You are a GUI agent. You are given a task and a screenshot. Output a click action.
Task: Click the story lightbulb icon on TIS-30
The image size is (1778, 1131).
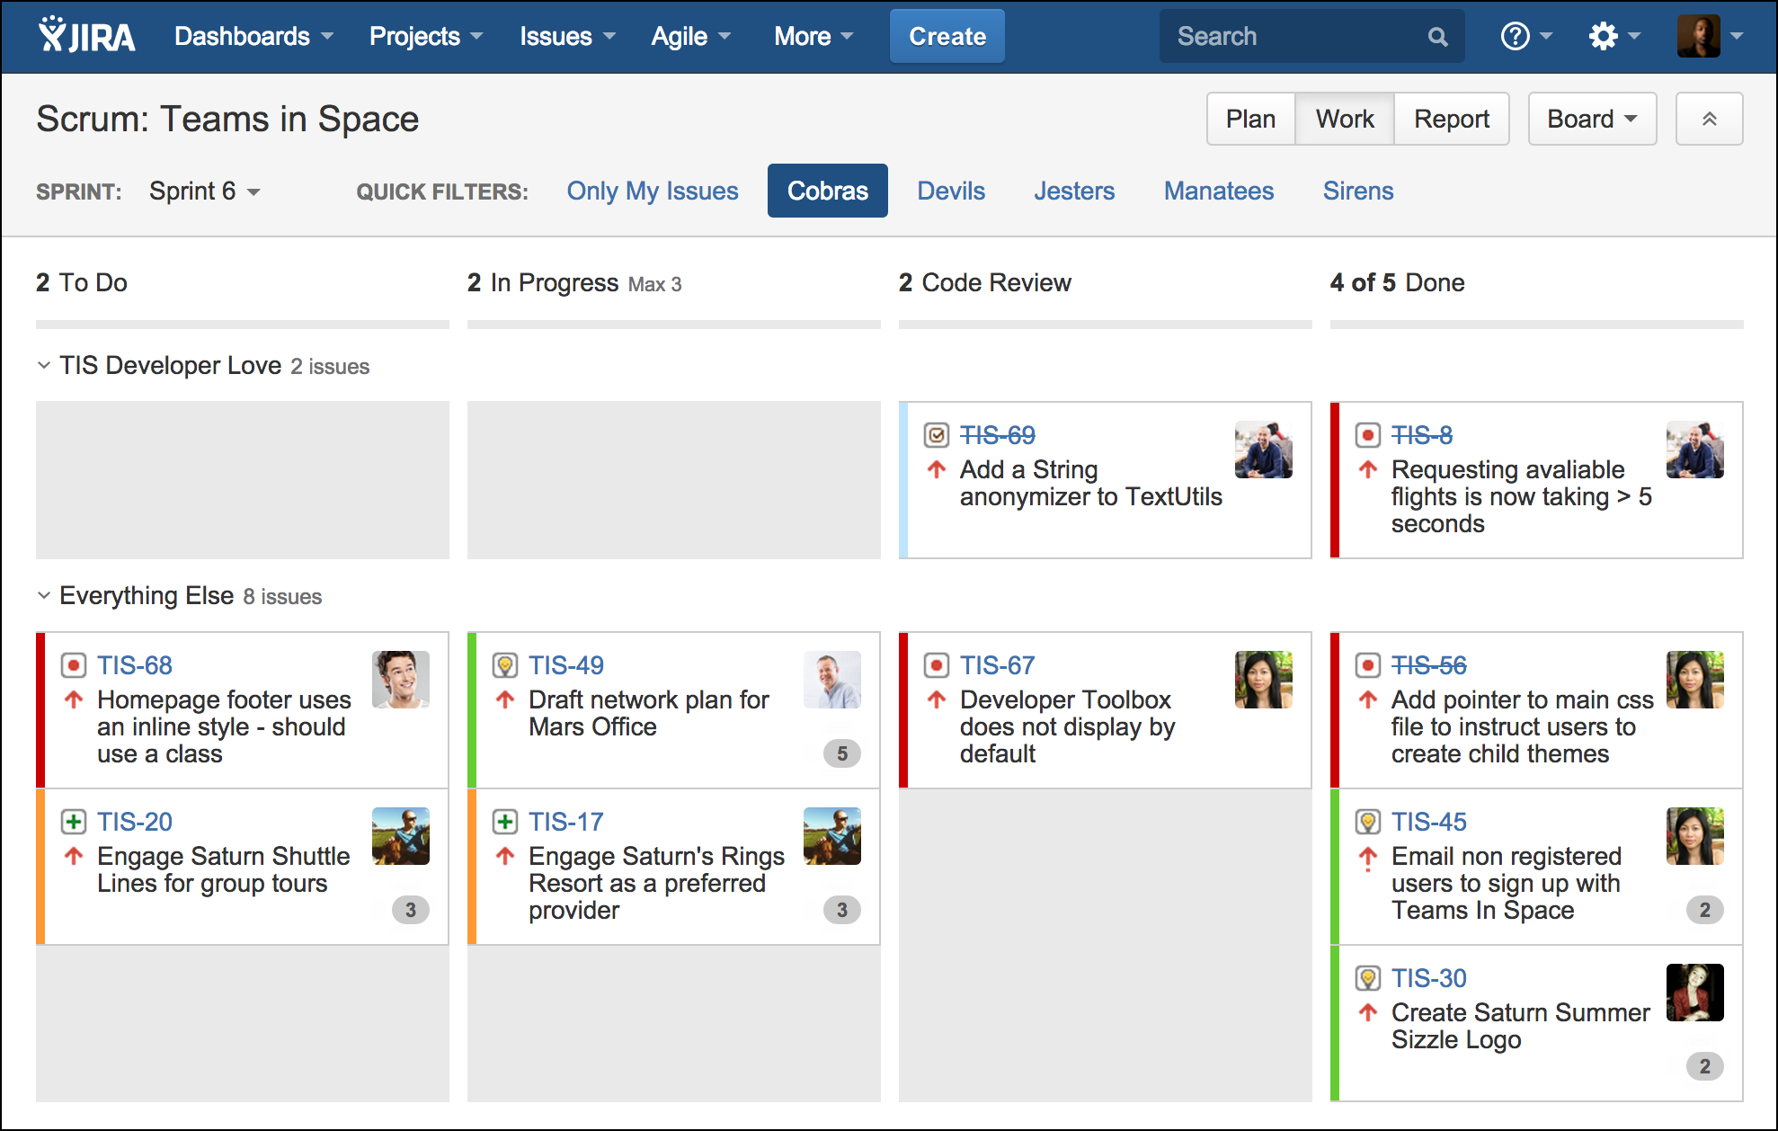click(1367, 978)
